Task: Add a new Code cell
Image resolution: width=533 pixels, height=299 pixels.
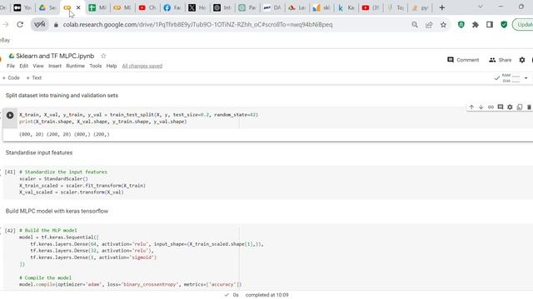Action: click(x=11, y=77)
